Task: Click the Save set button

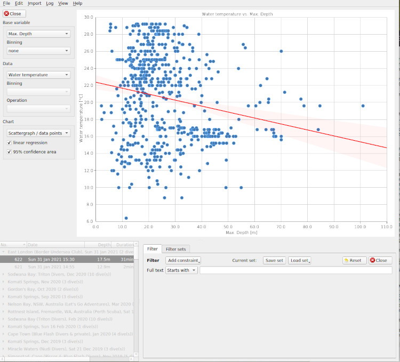Action: click(274, 261)
